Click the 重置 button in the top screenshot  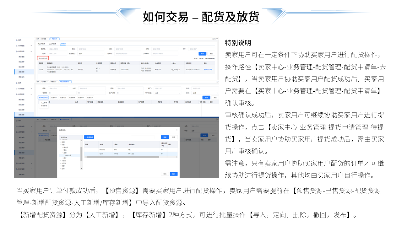pyautogui.click(x=212, y=53)
